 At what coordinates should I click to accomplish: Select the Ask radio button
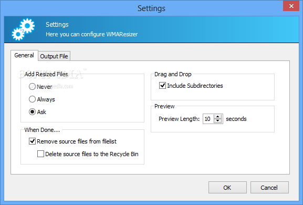click(32, 112)
